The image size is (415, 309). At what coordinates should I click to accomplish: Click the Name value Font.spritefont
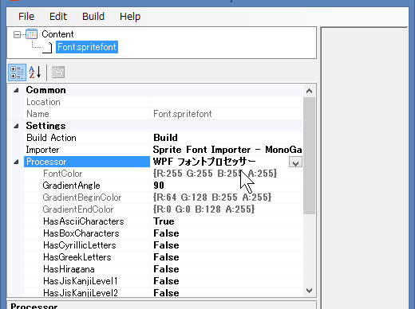click(183, 114)
